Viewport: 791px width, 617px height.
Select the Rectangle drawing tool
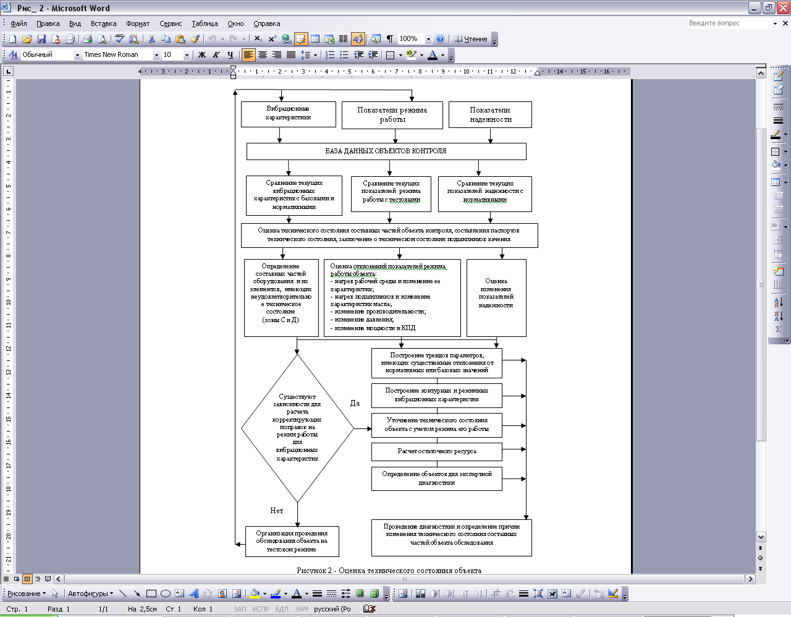[x=151, y=594]
